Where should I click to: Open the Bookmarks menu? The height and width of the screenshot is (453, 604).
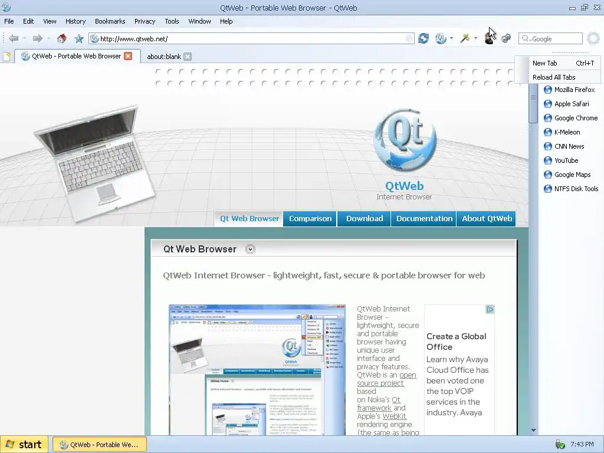coord(110,21)
